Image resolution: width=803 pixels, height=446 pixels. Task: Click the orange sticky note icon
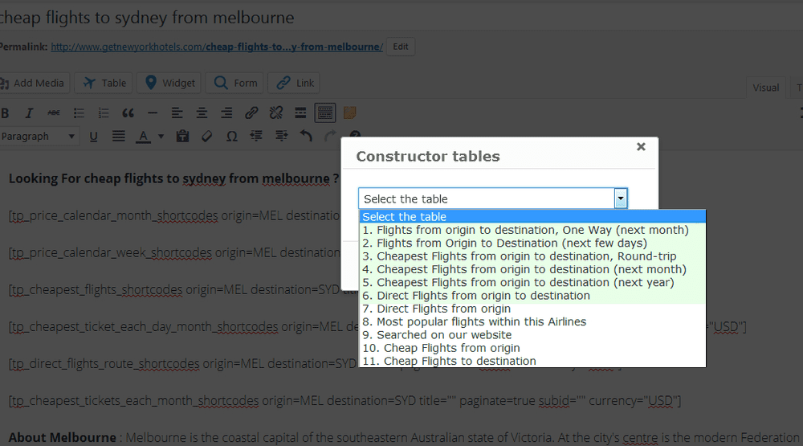[x=350, y=113]
